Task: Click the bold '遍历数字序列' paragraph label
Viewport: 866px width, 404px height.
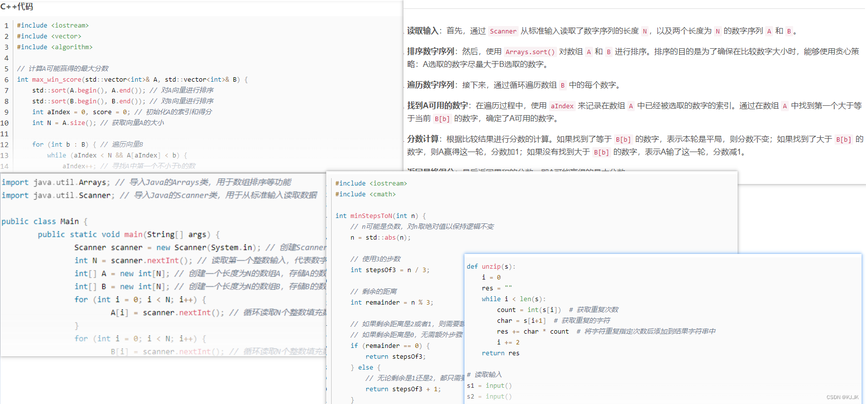Action: tap(431, 85)
